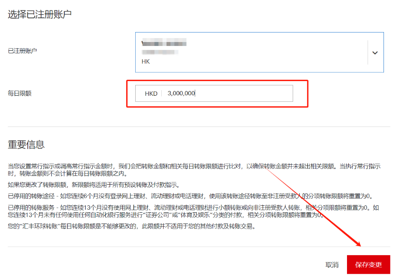
Task: Click the 每日限额 HKD amount input field
Action: click(214, 93)
